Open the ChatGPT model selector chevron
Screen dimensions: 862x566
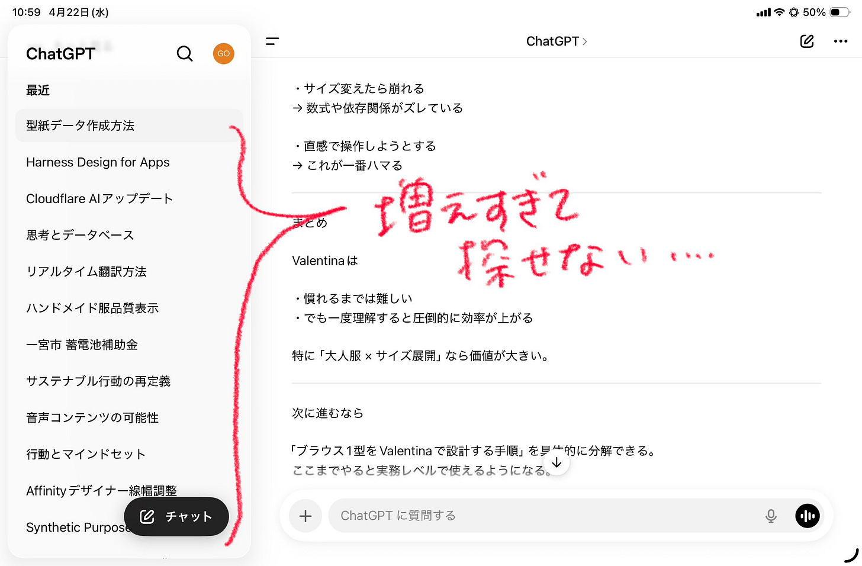click(x=585, y=41)
